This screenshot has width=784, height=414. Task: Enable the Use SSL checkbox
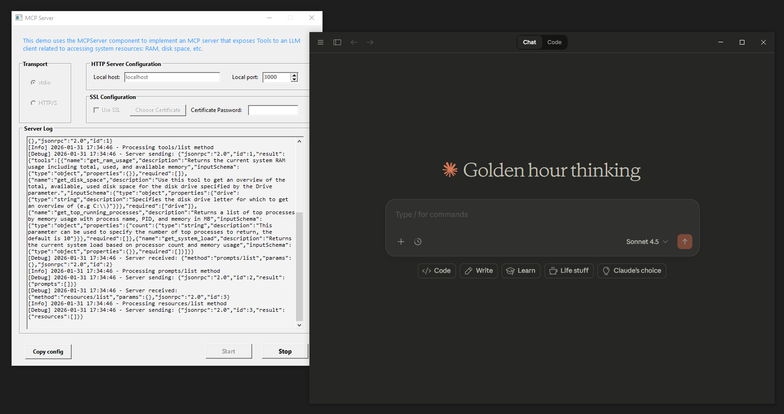tap(96, 110)
